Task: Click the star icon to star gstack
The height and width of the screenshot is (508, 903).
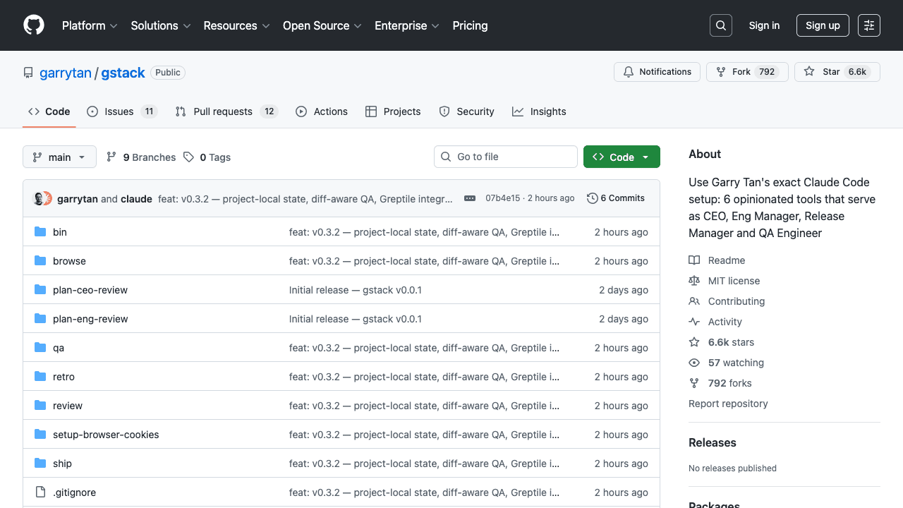Action: tap(809, 71)
